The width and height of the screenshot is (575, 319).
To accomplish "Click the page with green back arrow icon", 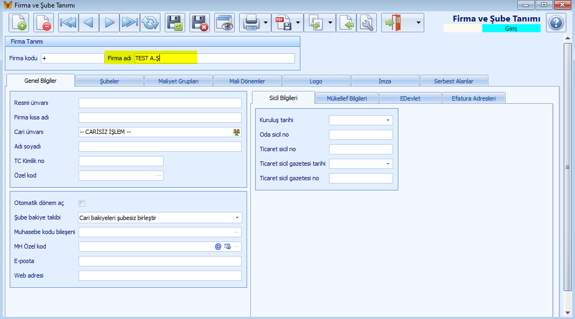I will tap(346, 23).
